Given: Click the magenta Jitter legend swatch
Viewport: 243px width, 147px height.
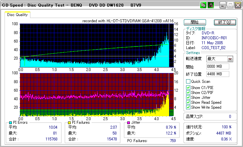Looking at the screenshot, I should pos(129,122).
